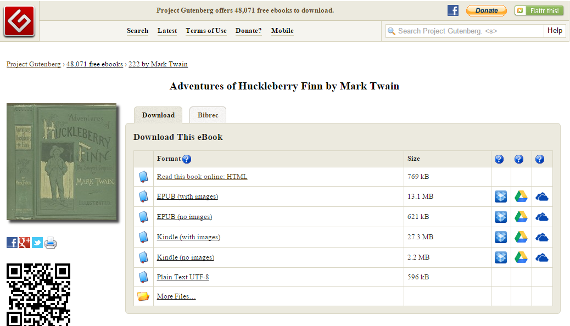Open the Facebook icon in header

click(x=453, y=10)
